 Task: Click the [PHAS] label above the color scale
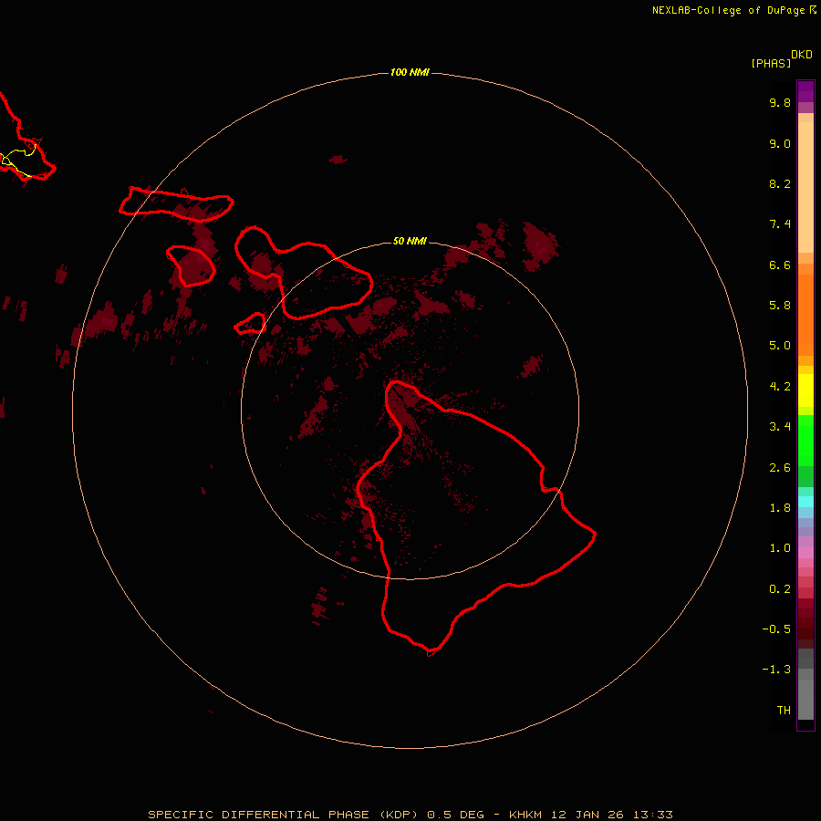(x=771, y=63)
